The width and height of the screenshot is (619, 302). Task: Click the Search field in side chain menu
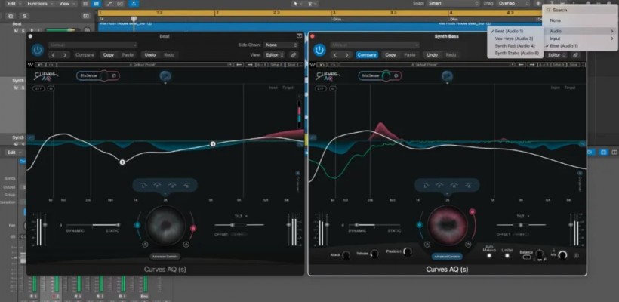(x=580, y=11)
